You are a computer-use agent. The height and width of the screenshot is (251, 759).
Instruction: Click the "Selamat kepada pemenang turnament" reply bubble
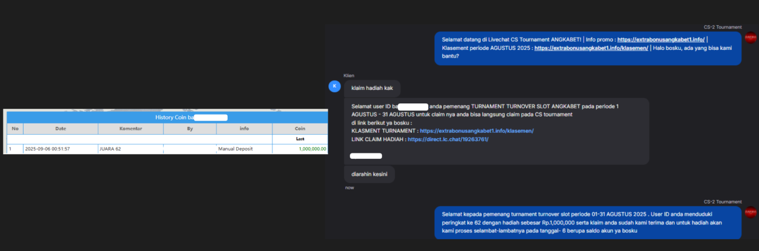click(x=588, y=222)
